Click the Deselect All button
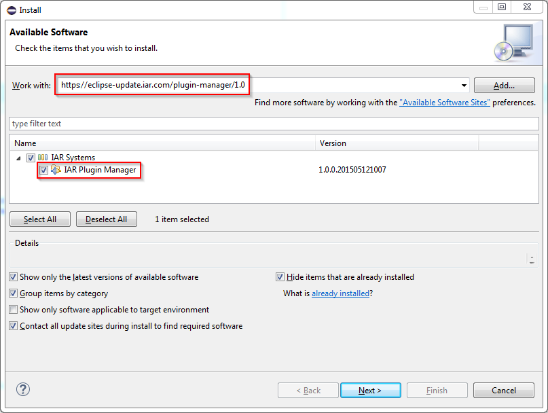This screenshot has width=548, height=413. pos(106,219)
